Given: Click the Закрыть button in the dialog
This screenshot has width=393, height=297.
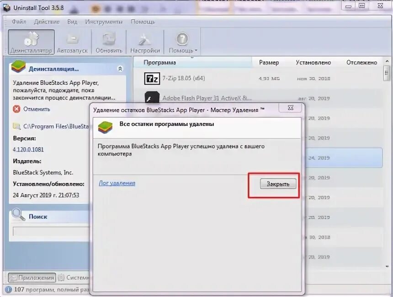Looking at the screenshot, I should [x=278, y=184].
